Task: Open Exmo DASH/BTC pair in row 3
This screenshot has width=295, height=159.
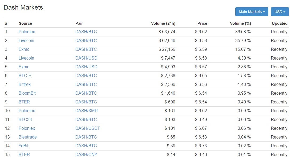Action: (86, 49)
